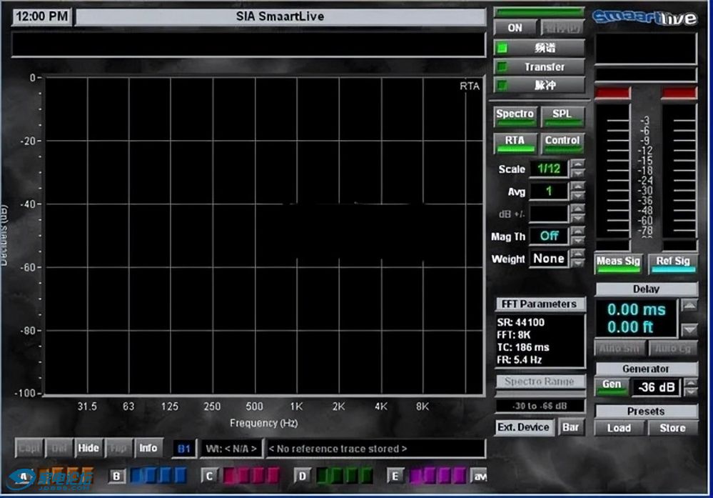This screenshot has width=713, height=498.
Task: Click the Weight field showing None
Action: [x=549, y=259]
